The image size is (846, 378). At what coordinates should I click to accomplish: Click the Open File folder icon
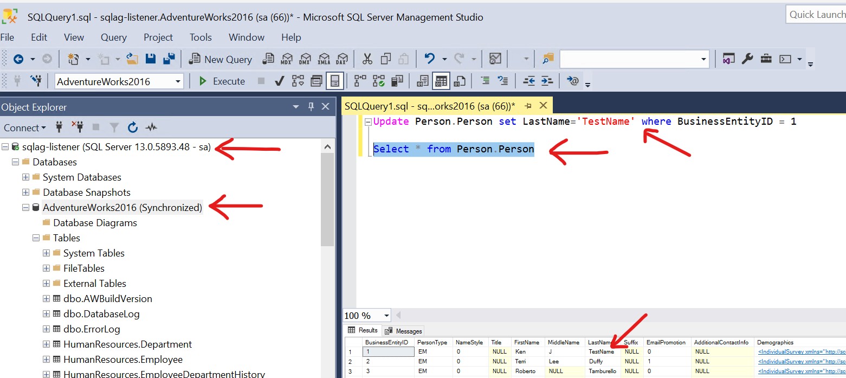[x=132, y=59]
